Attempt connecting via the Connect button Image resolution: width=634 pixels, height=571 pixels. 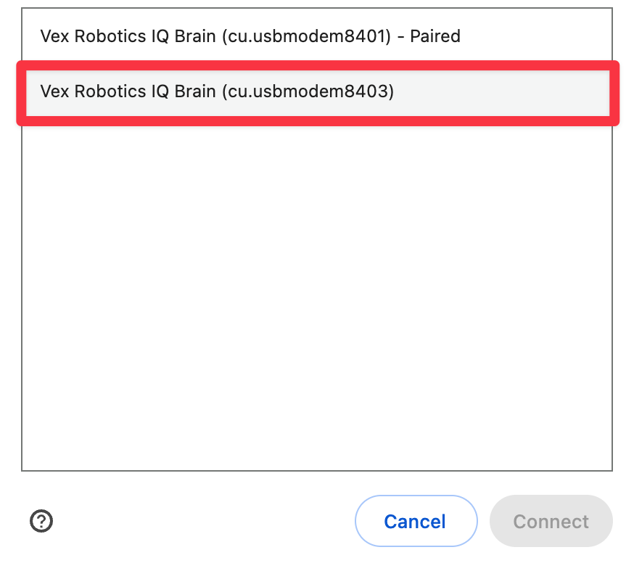pos(551,521)
